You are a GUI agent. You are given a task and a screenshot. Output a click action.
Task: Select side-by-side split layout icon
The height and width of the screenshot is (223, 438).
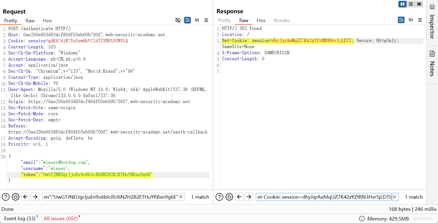point(402,4)
